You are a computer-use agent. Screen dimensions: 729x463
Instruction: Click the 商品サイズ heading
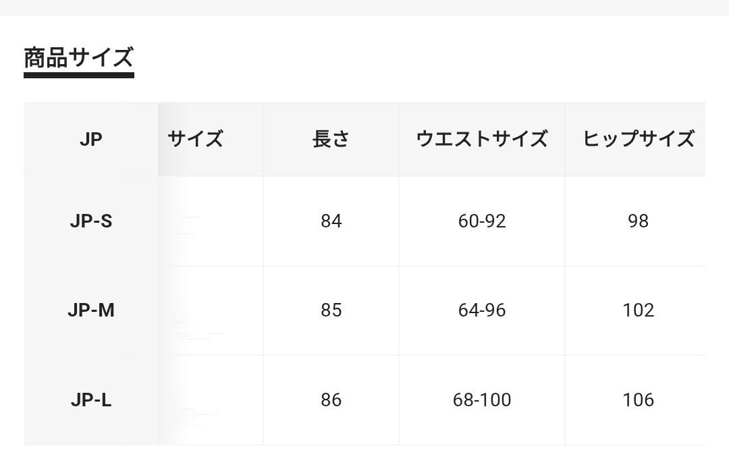pyautogui.click(x=78, y=57)
